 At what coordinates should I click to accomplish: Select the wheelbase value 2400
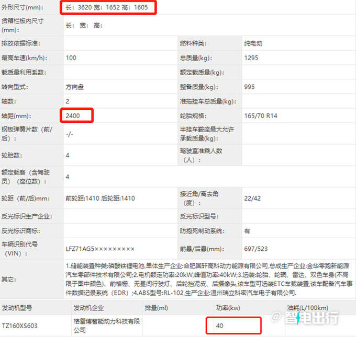pyautogui.click(x=73, y=116)
